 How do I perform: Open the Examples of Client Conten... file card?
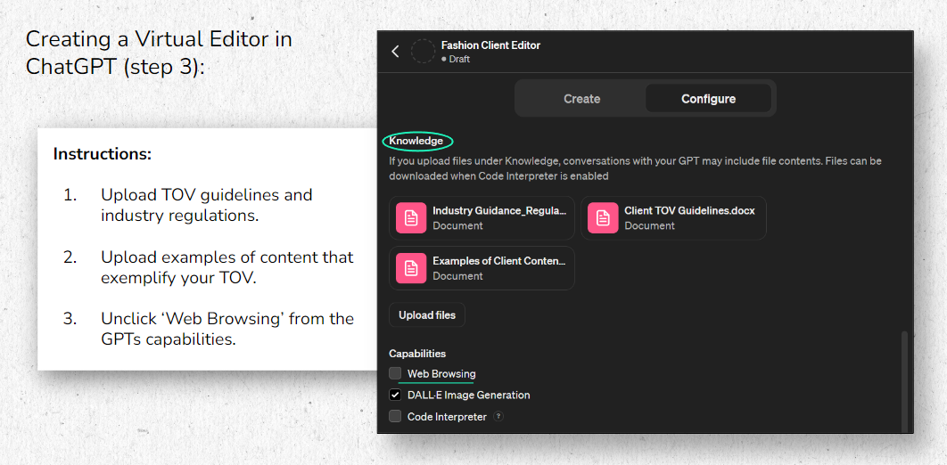pos(482,268)
